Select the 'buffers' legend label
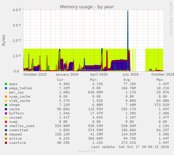Screen dimensions: 174x155 click(x=16, y=113)
